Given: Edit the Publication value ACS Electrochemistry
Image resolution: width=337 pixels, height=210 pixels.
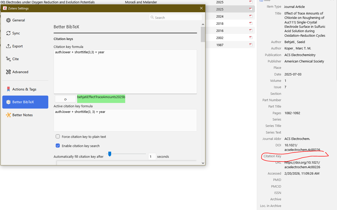Looking at the screenshot, I should pos(300,55).
